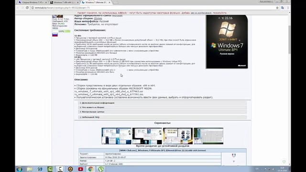306x172 pixels.
Task: Launch Internet Explorer from the taskbar
Action: click(x=40, y=169)
